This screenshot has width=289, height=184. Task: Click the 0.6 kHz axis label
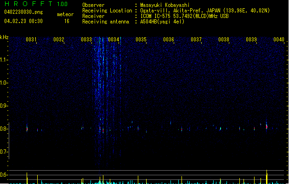point(4,175)
